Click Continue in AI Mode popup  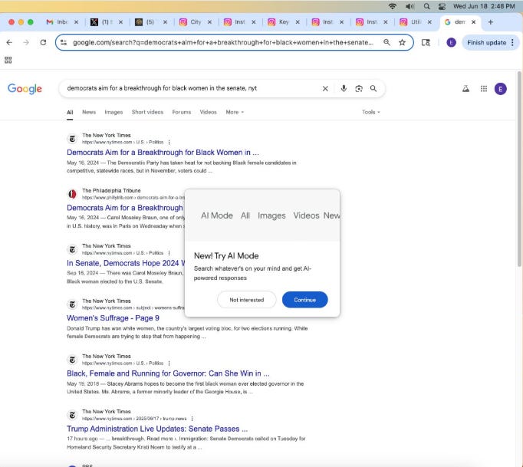tap(305, 300)
